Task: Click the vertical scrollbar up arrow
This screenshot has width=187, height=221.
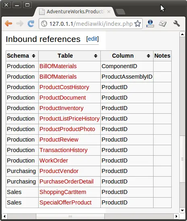Action: 182,34
